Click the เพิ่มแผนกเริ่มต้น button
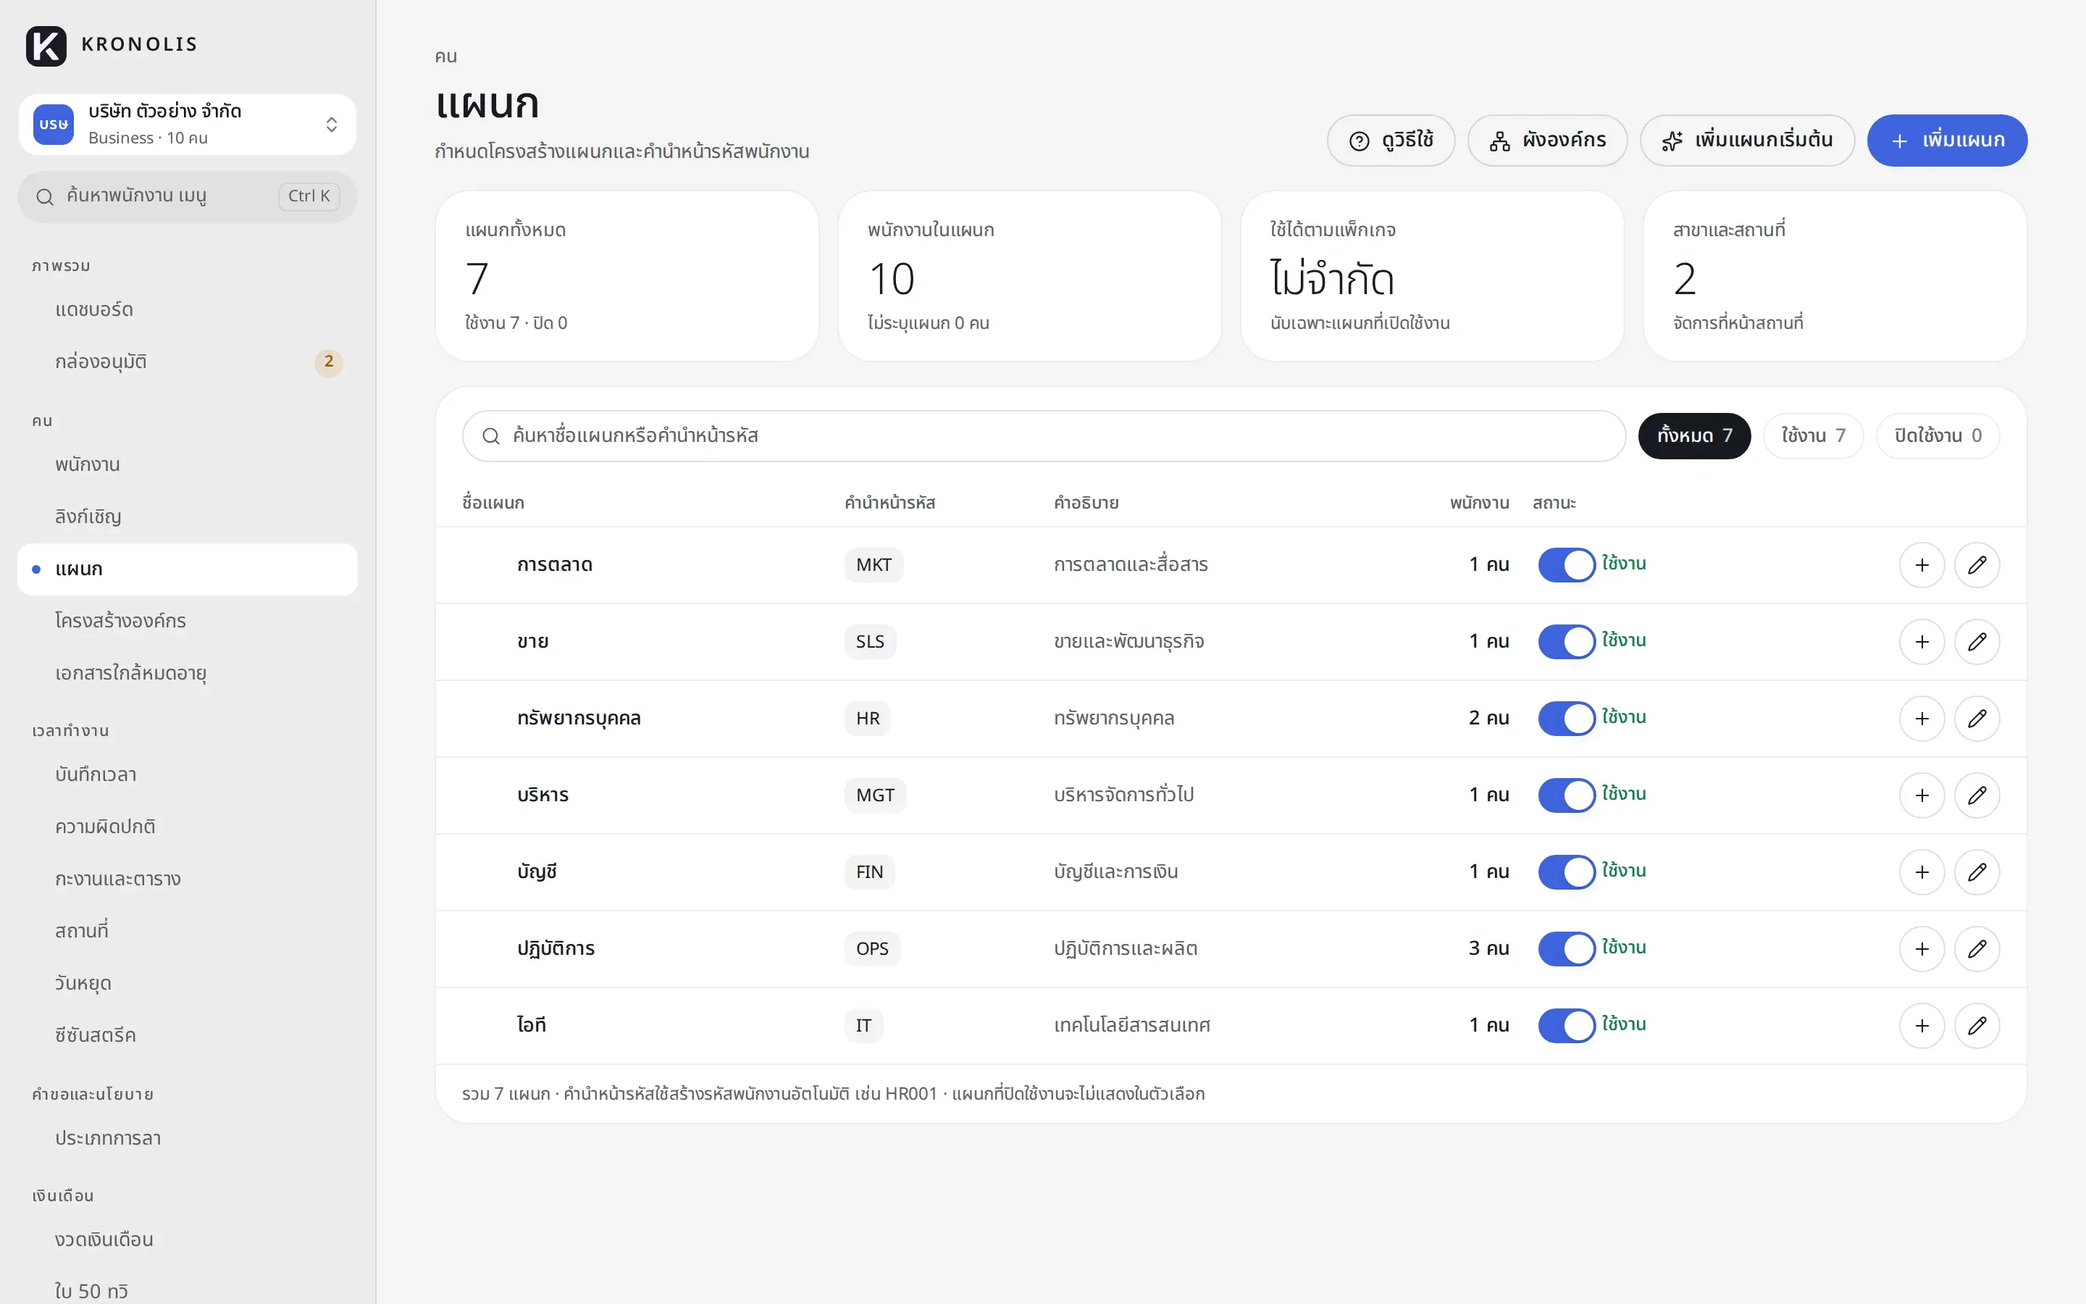The width and height of the screenshot is (2086, 1304). click(x=1746, y=141)
